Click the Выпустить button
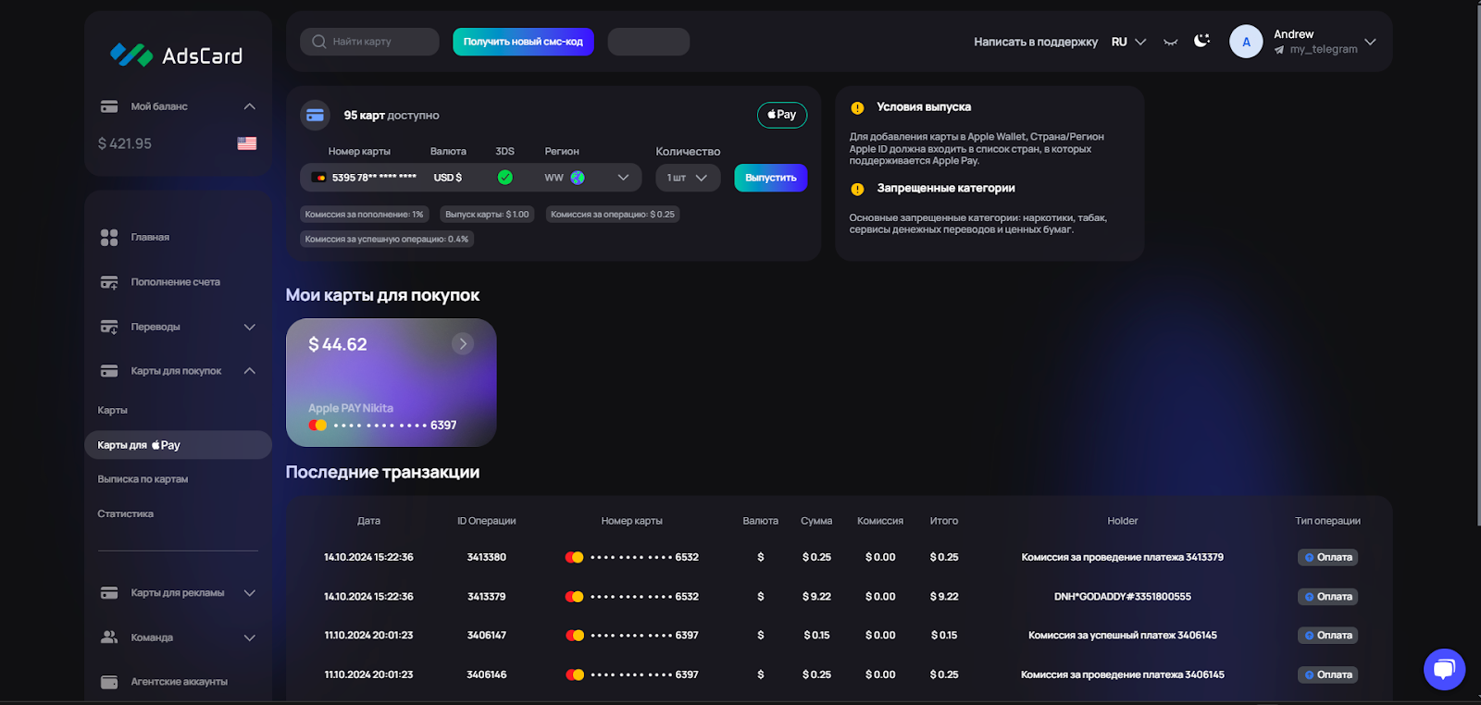This screenshot has width=1481, height=705. (770, 178)
